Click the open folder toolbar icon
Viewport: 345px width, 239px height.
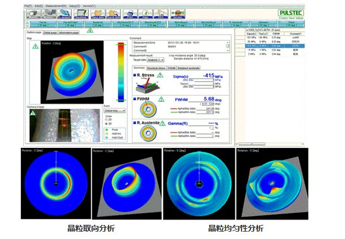(98, 14)
